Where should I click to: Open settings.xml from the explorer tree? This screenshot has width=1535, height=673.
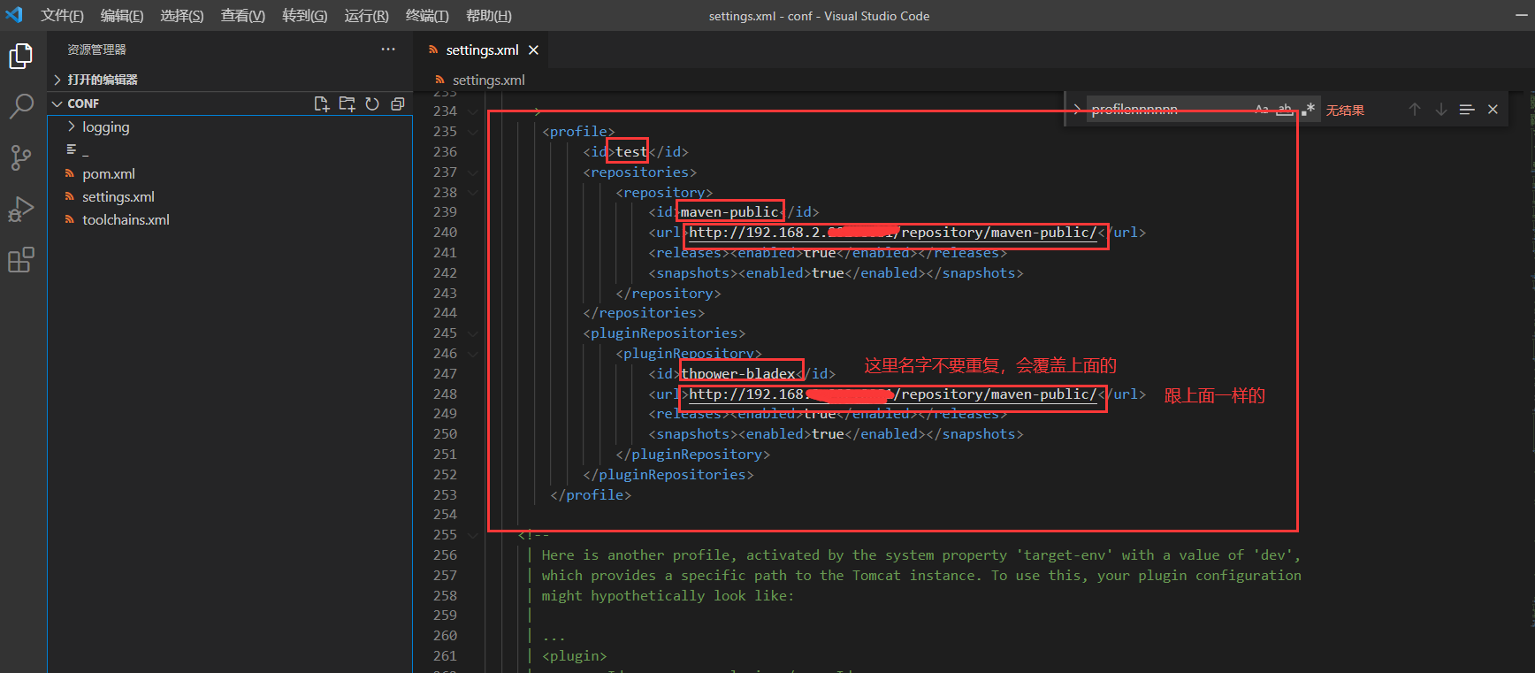click(x=118, y=197)
